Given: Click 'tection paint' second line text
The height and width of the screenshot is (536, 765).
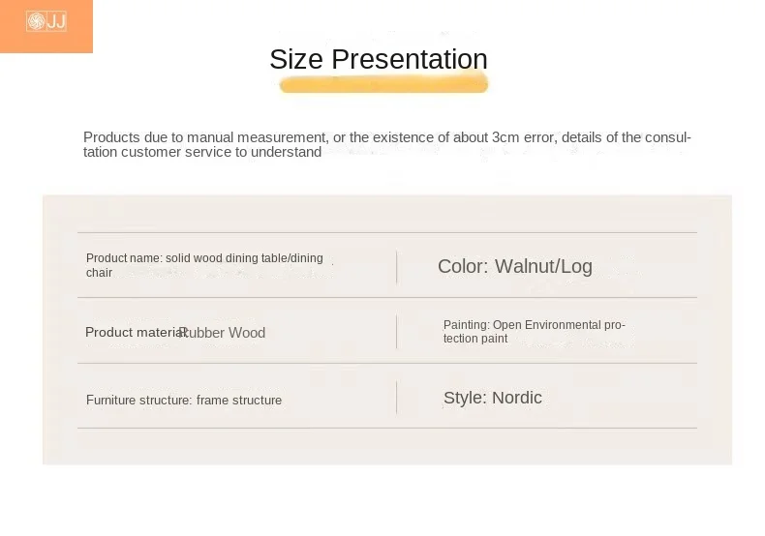Looking at the screenshot, I should pyautogui.click(x=475, y=339).
